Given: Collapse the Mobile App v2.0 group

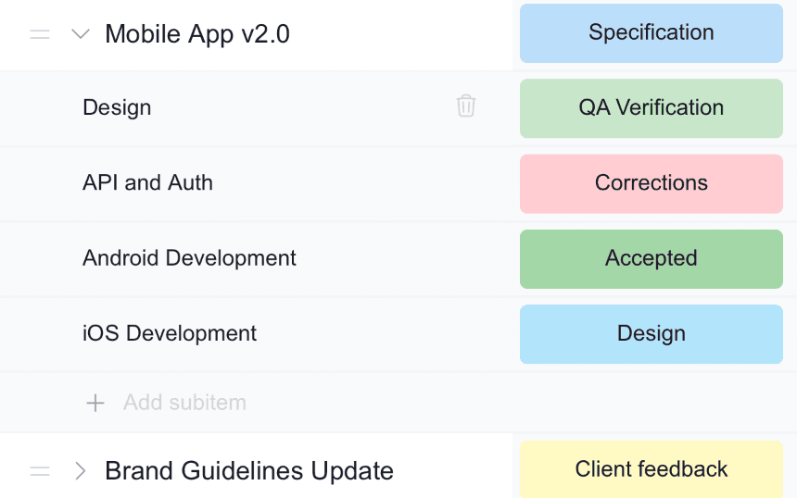Looking at the screenshot, I should 81,34.
